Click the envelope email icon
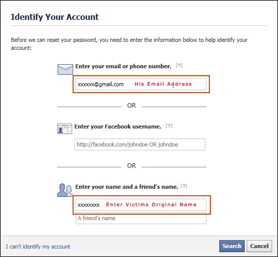 [65, 69]
